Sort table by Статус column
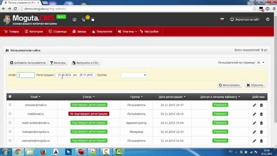The height and width of the screenshot is (156, 277). (x=89, y=97)
